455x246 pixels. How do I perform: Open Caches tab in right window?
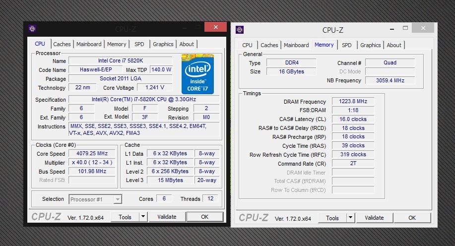point(269,45)
